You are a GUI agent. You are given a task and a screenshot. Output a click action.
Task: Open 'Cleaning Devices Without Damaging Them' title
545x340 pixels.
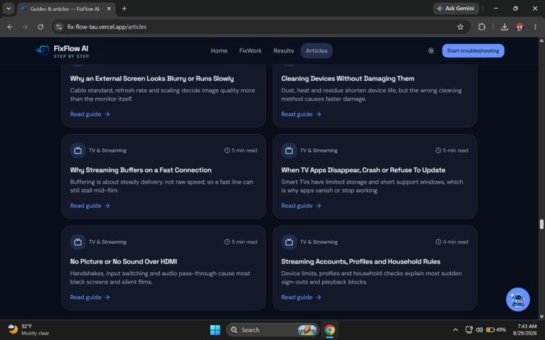pyautogui.click(x=348, y=78)
